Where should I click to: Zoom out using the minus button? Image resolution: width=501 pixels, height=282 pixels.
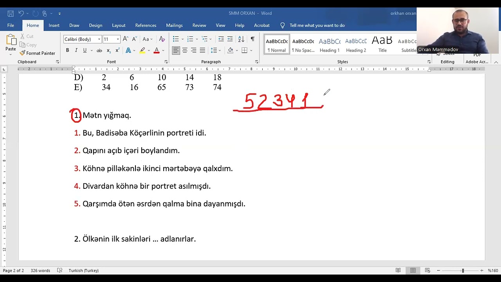[x=438, y=271]
